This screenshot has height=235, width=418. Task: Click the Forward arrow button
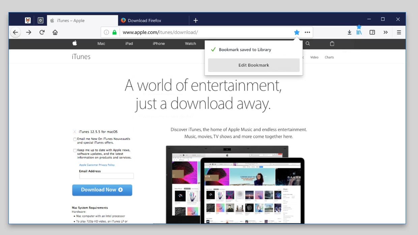coord(29,32)
